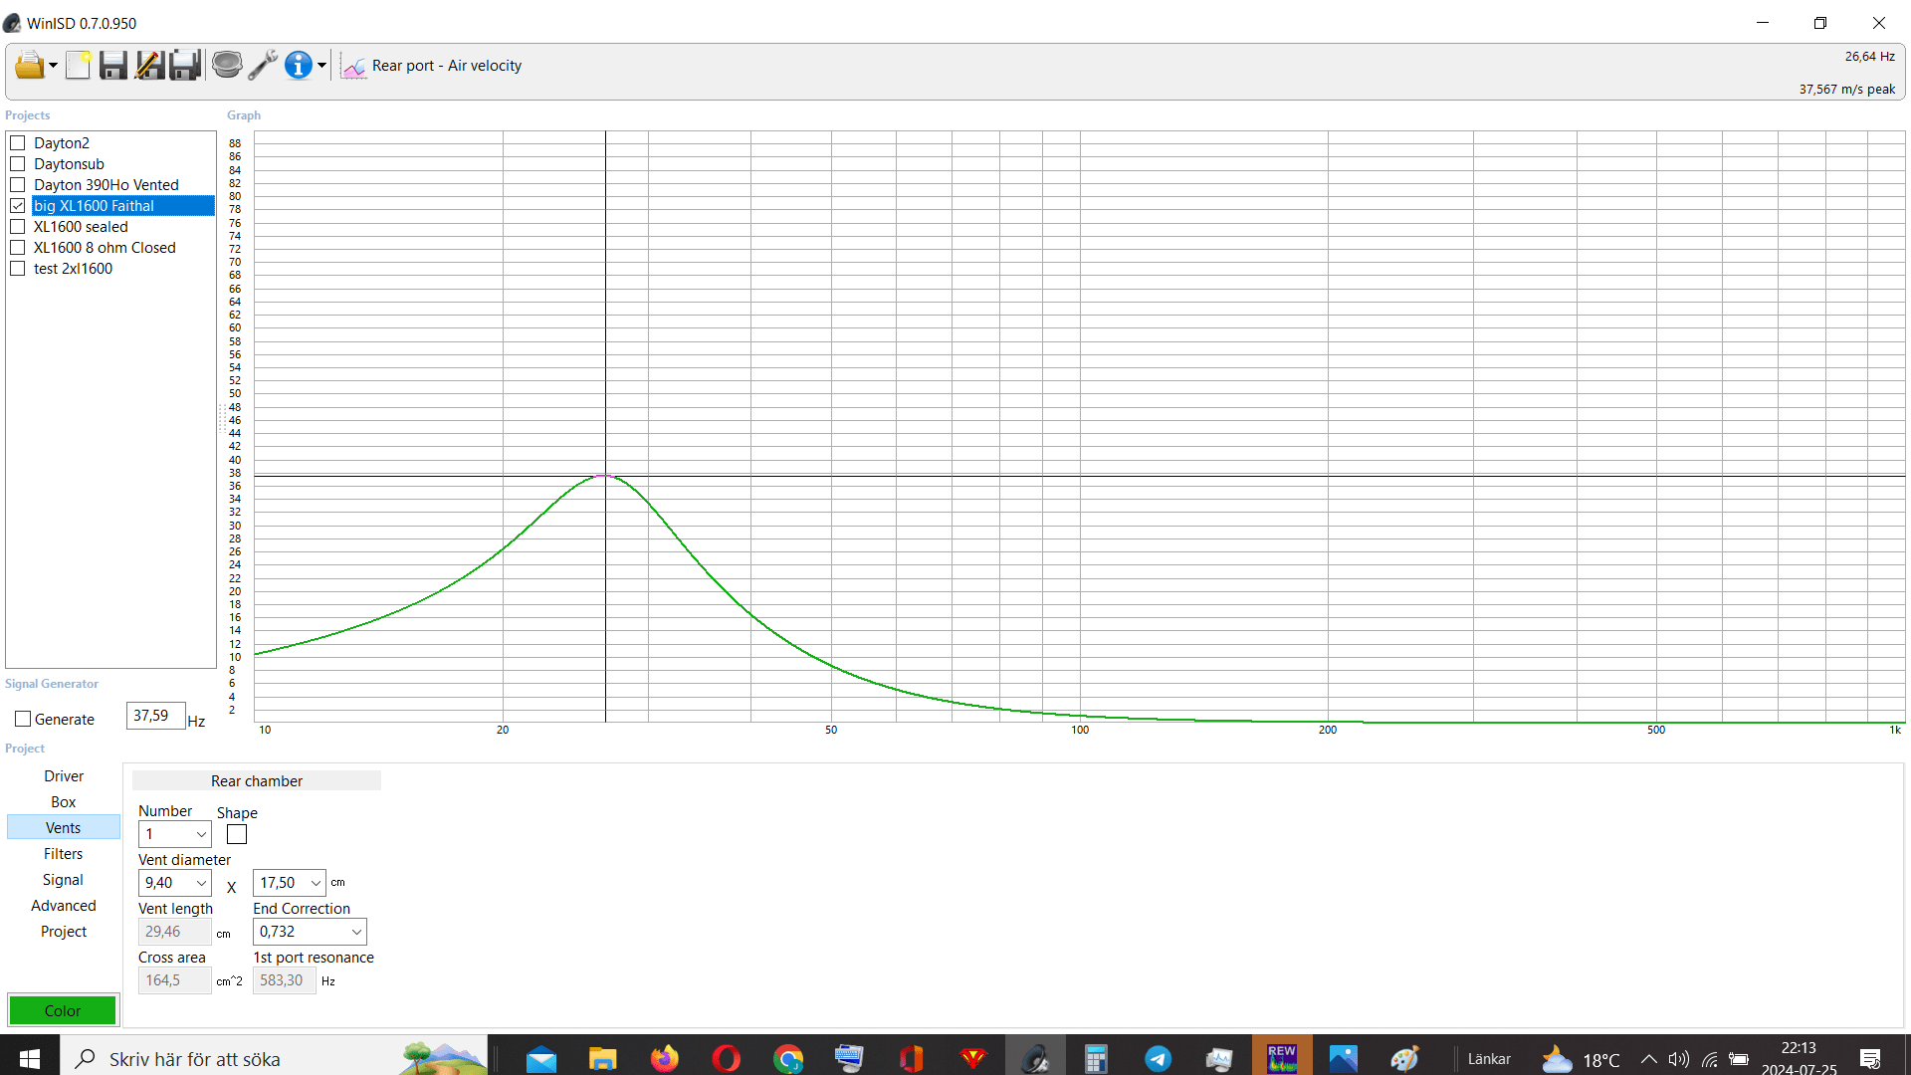Switch to the Box tab
1911x1075 pixels.
point(64,802)
